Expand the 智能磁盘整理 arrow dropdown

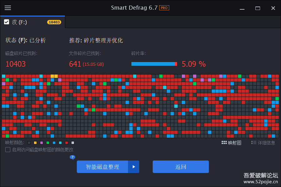[134, 167]
